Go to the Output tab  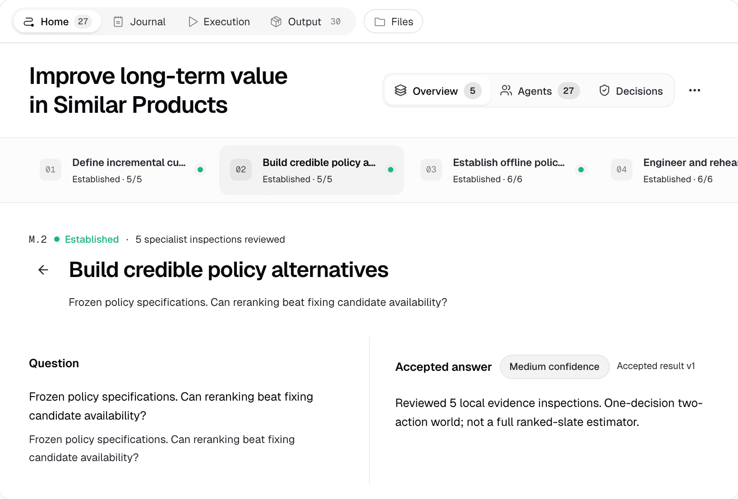(x=305, y=22)
